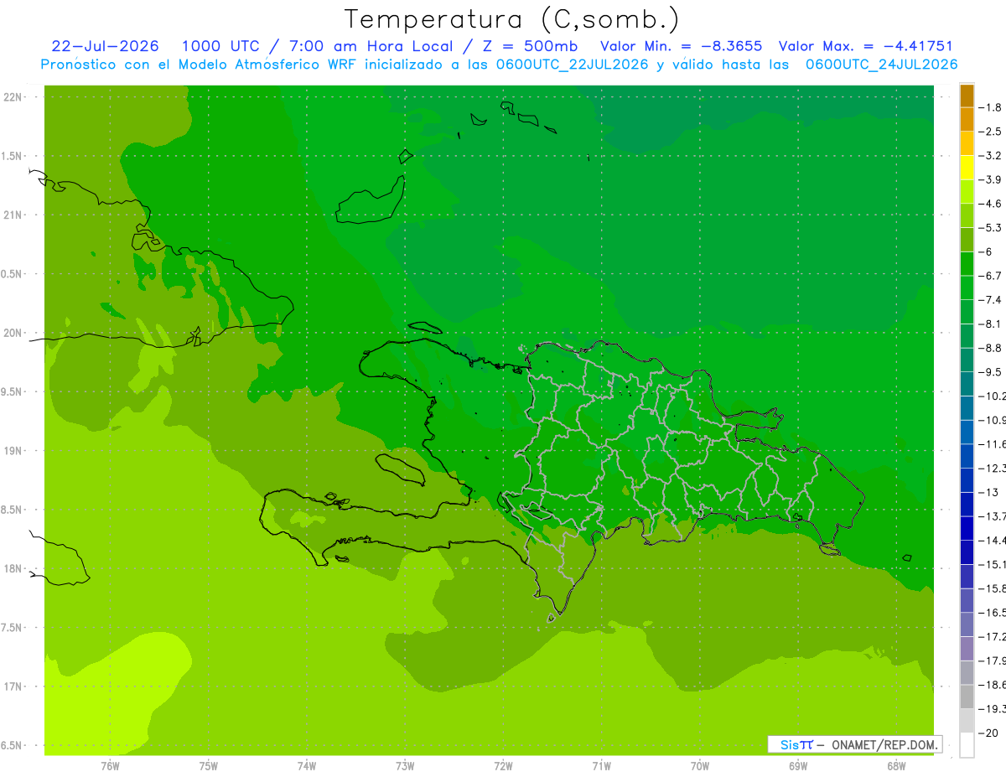Click the '-1.8' value on the color bar
The height and width of the screenshot is (777, 1006).
click(x=991, y=107)
